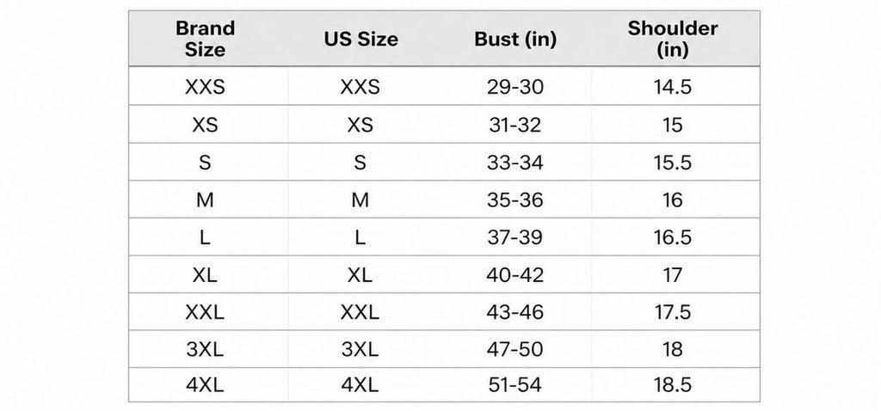Click the 29-30 bust measurement cell

coord(515,87)
